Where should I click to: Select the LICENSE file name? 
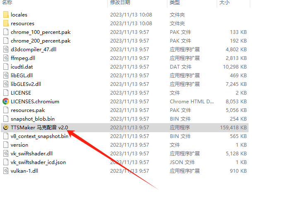(21, 93)
